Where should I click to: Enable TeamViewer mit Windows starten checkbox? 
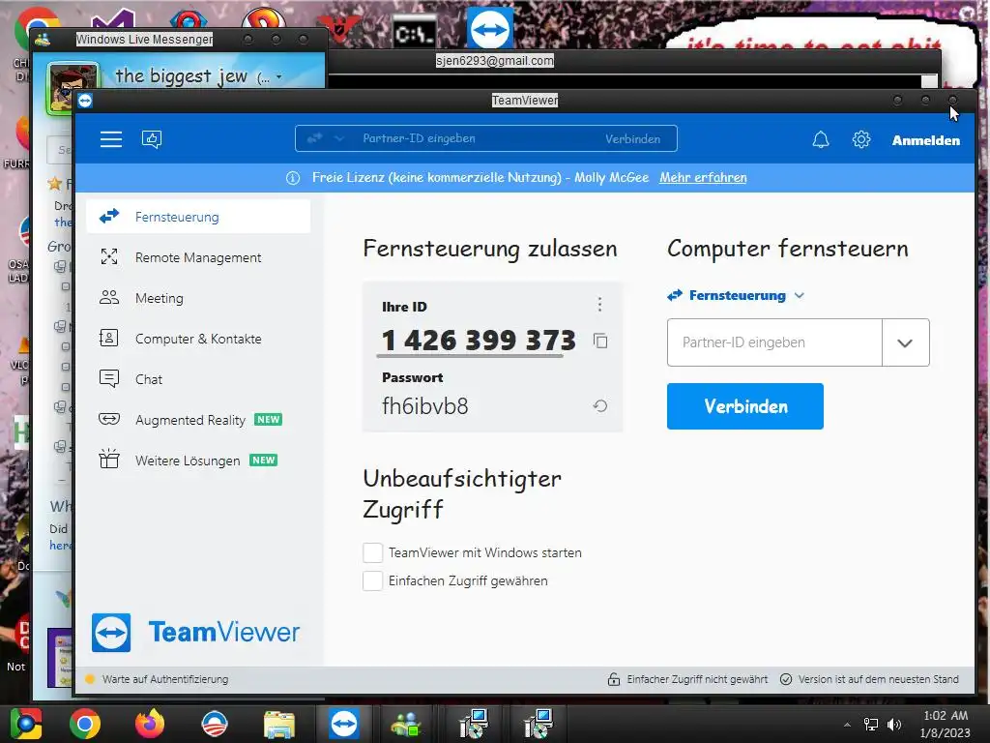point(372,552)
